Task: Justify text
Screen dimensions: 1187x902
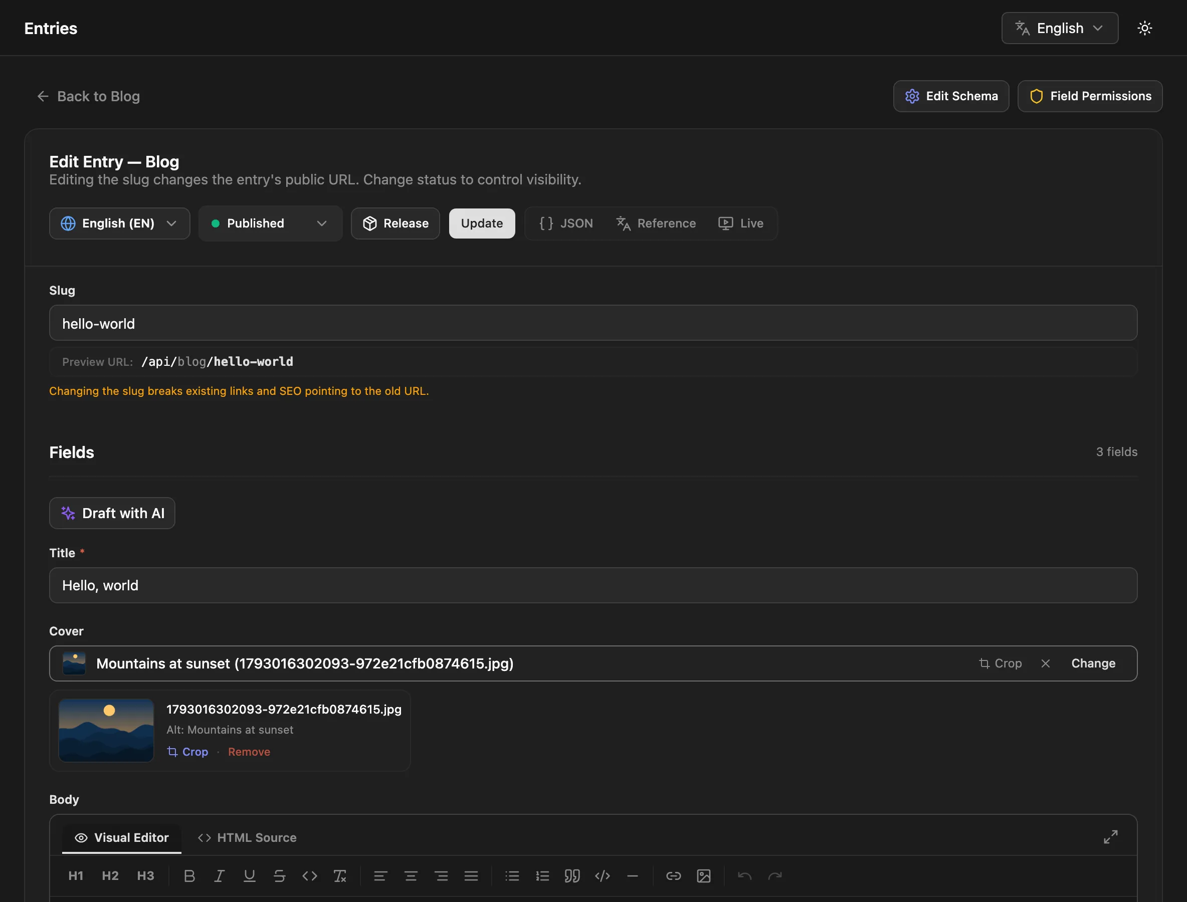Action: coord(471,876)
